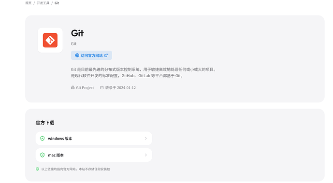333x183 pixels.
Task: Click the external-link icon after 访问官方网站
Action: [x=106, y=55]
